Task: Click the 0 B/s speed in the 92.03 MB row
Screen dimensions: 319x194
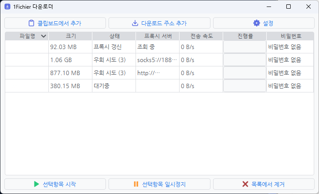Action: tap(201, 47)
